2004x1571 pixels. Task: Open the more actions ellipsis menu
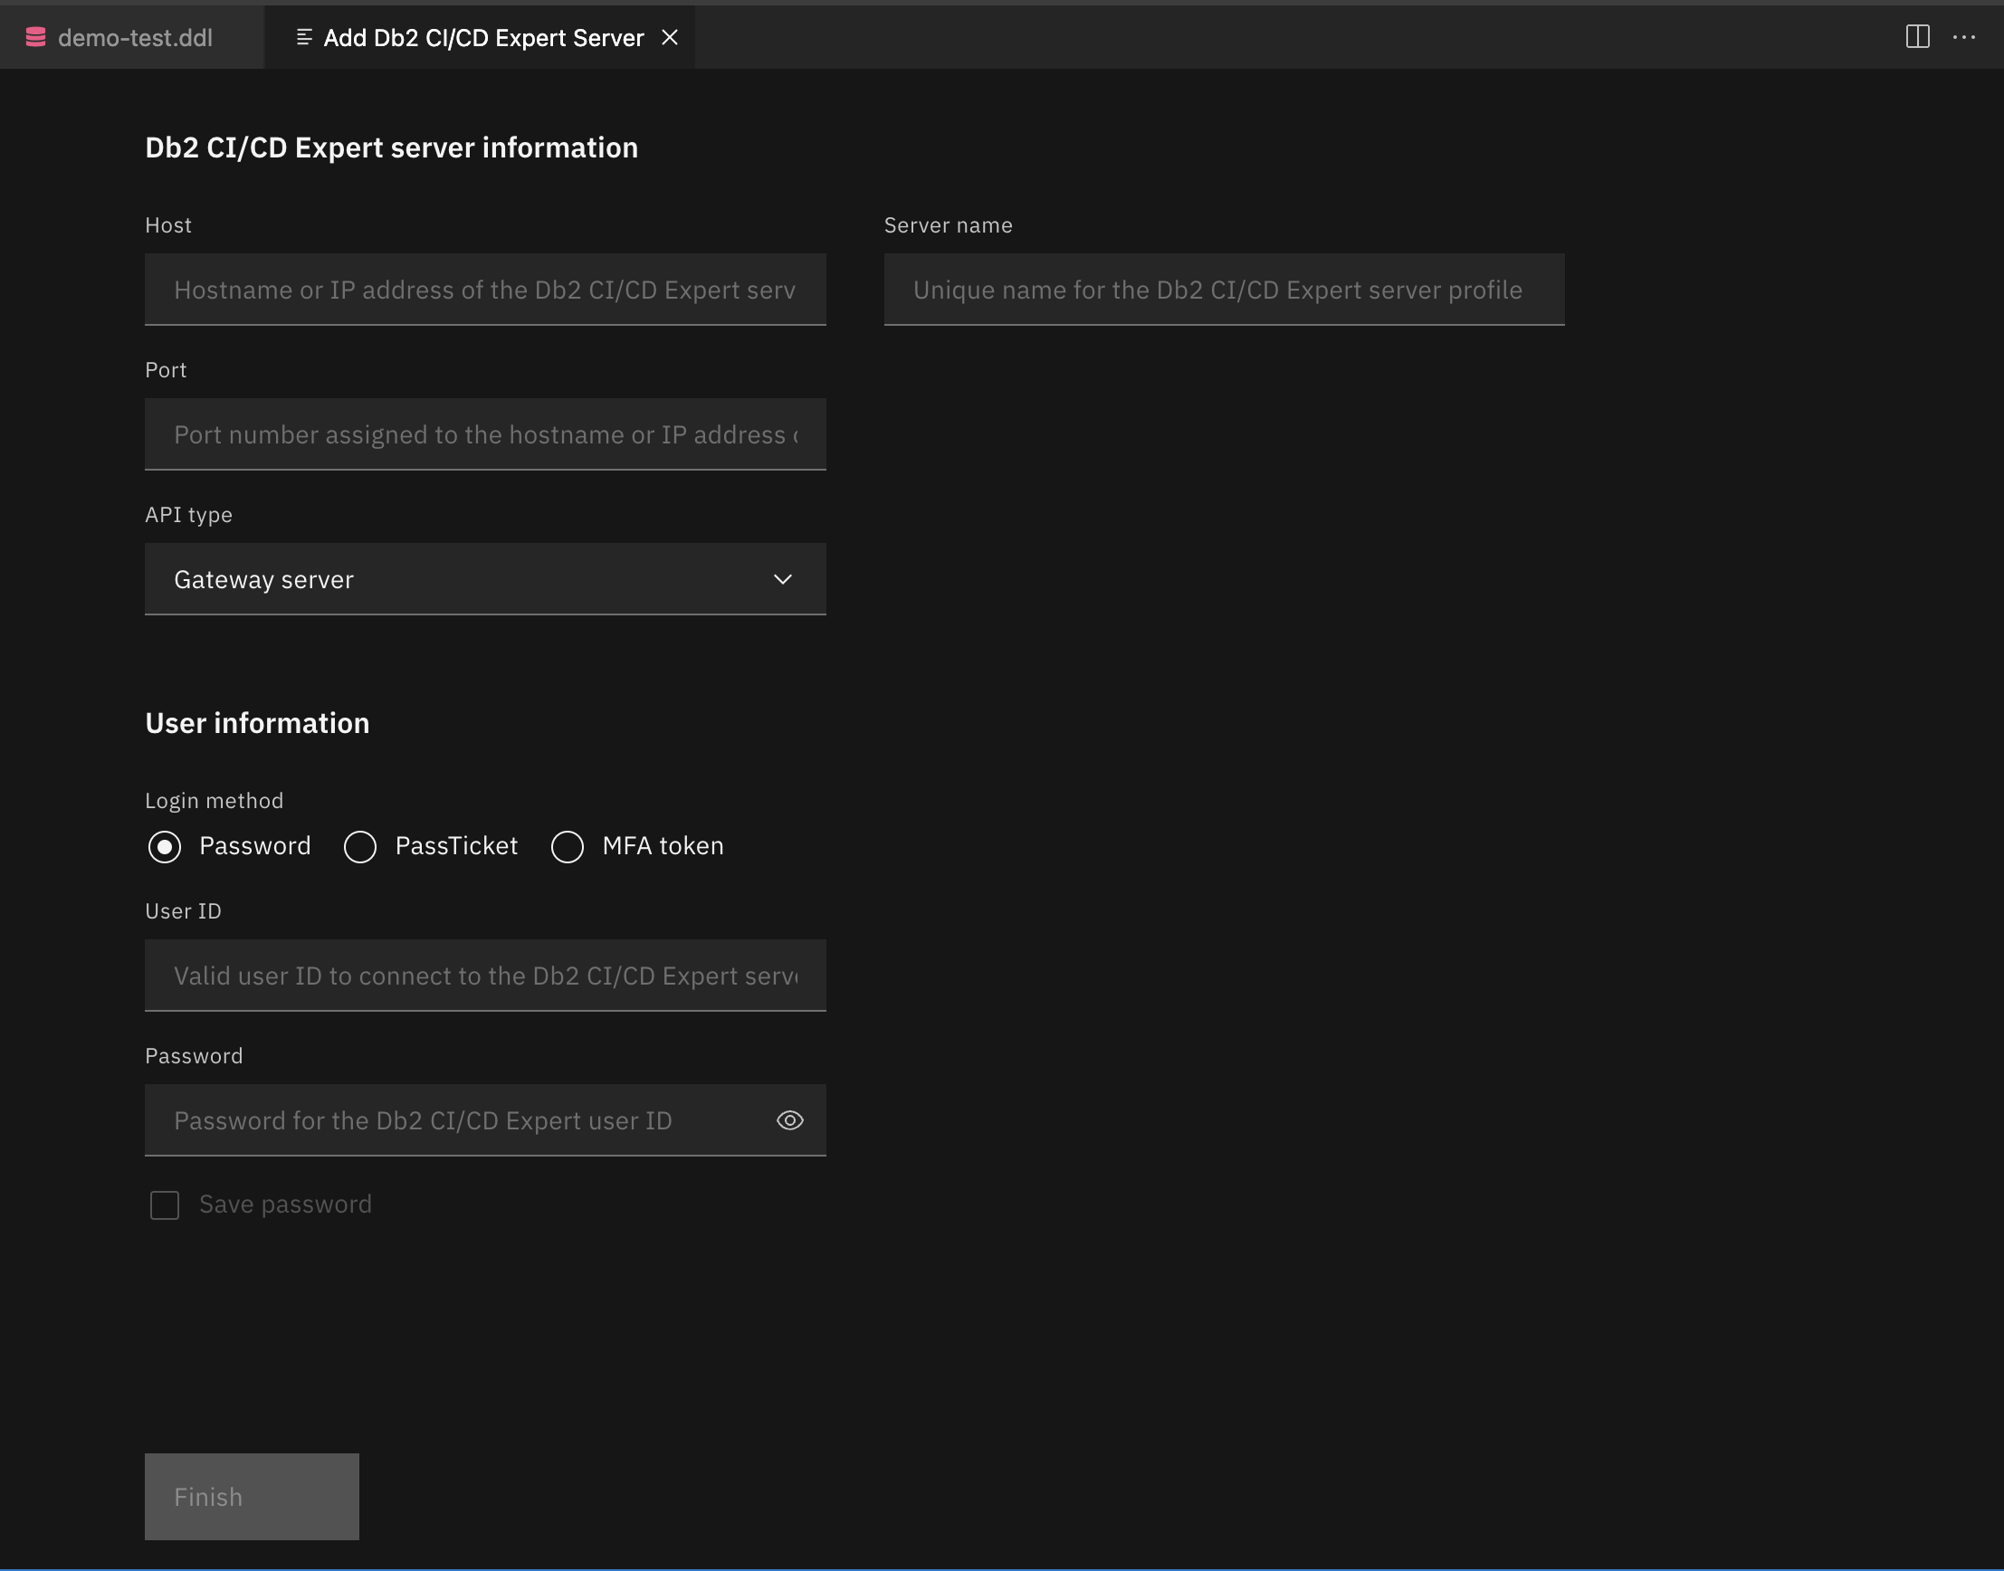[x=1965, y=37]
